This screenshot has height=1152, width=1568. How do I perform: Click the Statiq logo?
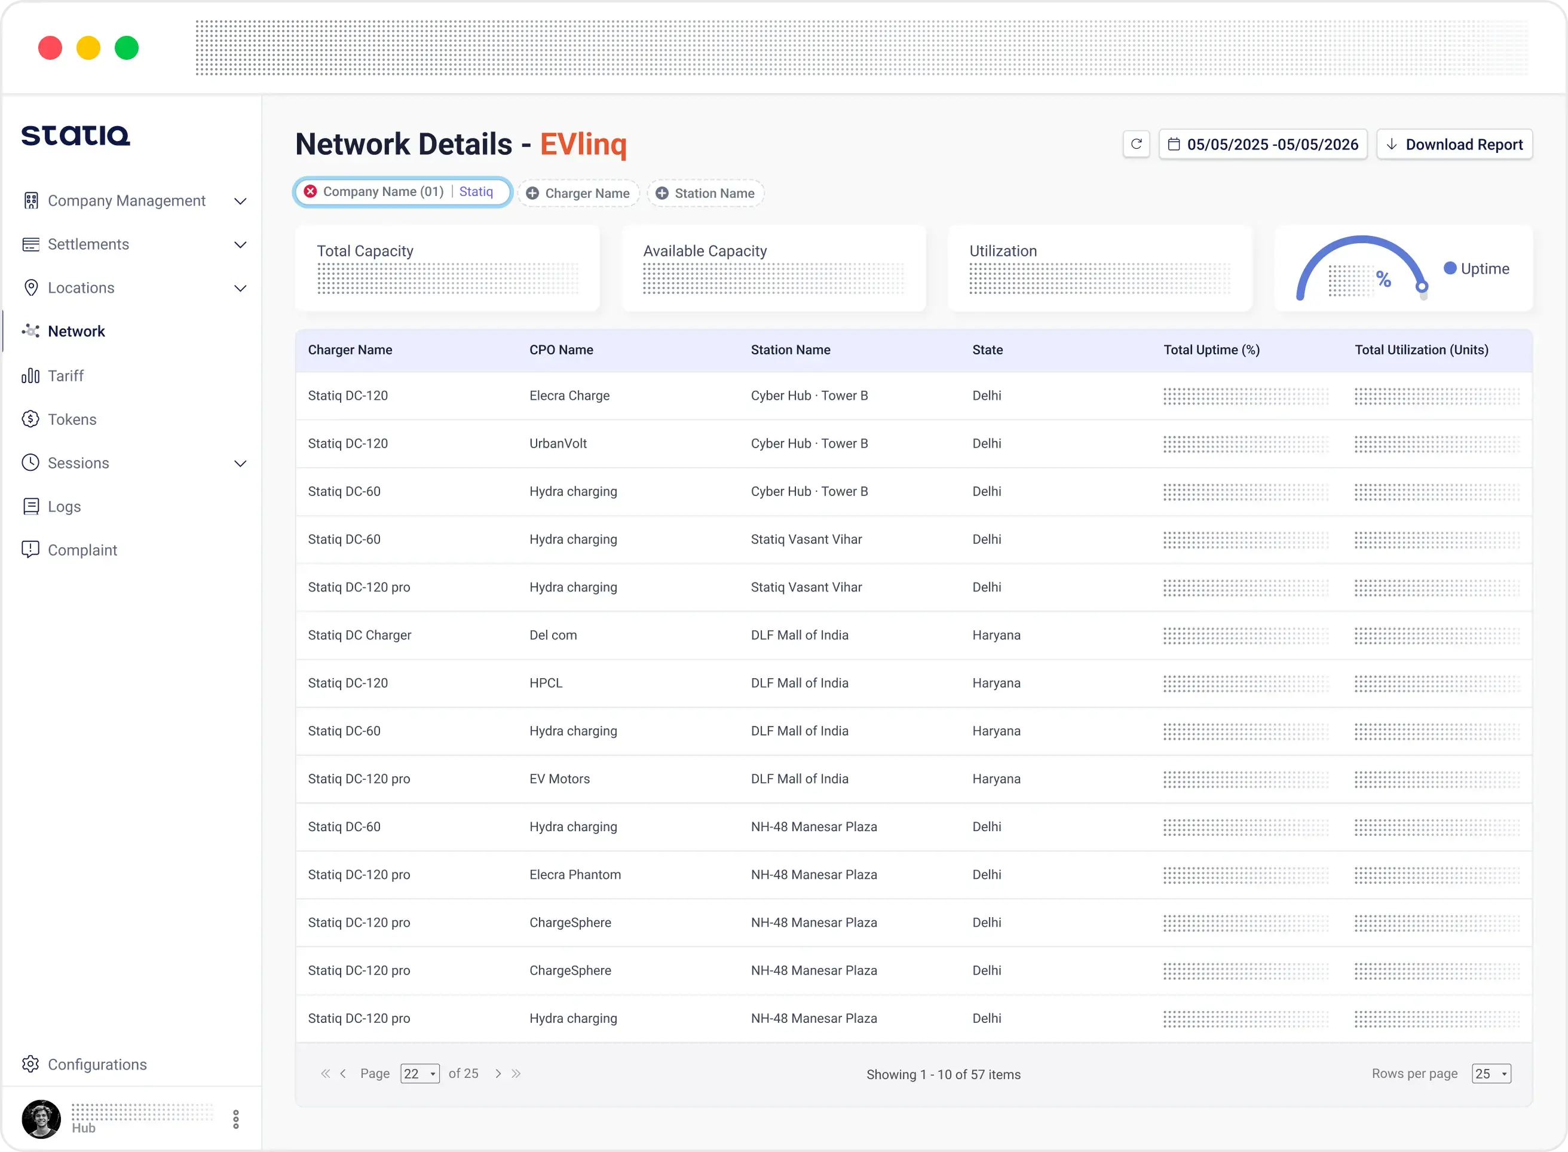[x=75, y=135]
